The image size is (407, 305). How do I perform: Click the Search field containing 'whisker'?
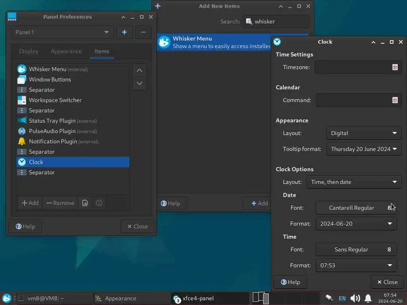tap(277, 21)
